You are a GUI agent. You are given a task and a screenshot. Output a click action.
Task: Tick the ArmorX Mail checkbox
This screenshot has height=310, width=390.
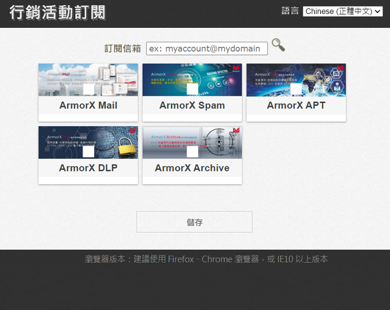coord(88,89)
